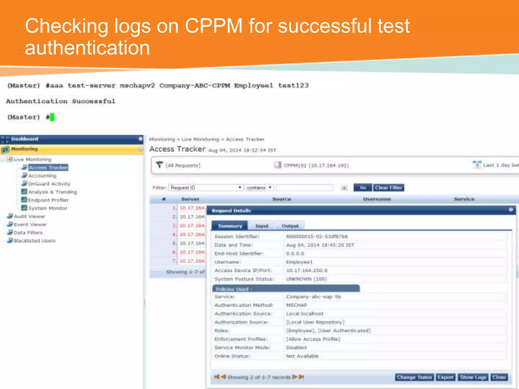This screenshot has height=389, width=519.
Task: Collapse the Monitoring section header
Action: point(141,149)
